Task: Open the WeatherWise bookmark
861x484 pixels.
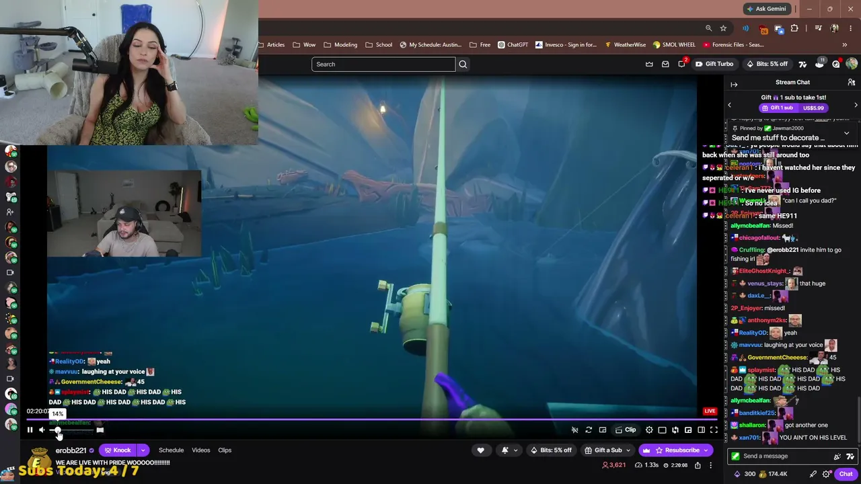Action: [625, 45]
